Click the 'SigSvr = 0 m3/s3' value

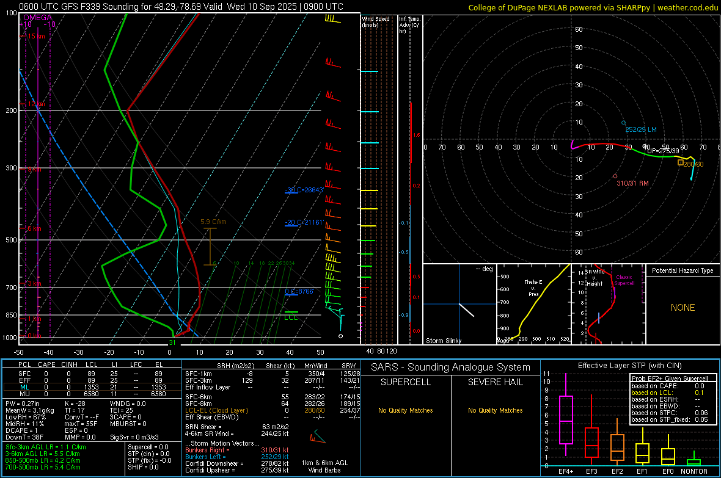tap(134, 437)
